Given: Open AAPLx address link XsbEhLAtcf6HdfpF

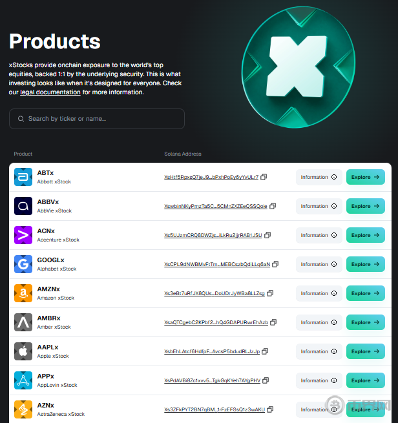Looking at the screenshot, I should [212, 351].
